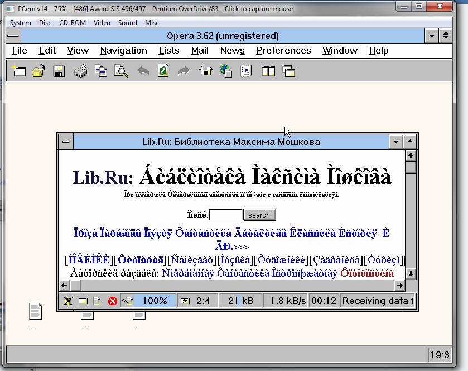Open the third bracketed link Ñàìèçäàò
The width and height of the screenshot is (468, 371).
coord(192,259)
